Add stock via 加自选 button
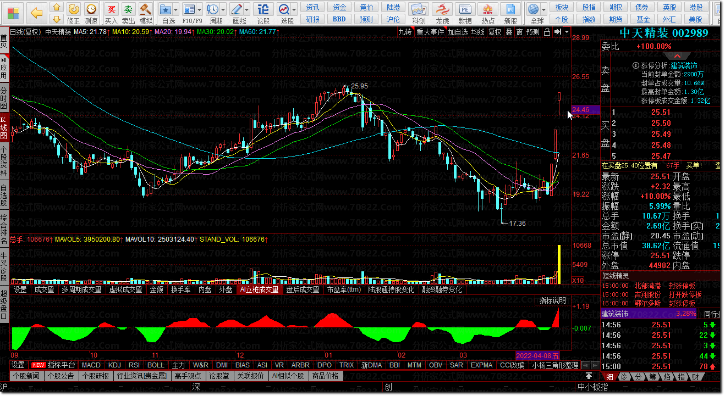The image size is (725, 396). pos(458,32)
